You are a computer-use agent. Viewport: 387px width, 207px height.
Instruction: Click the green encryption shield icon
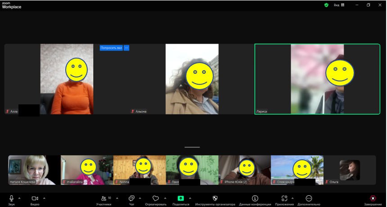tap(326, 5)
